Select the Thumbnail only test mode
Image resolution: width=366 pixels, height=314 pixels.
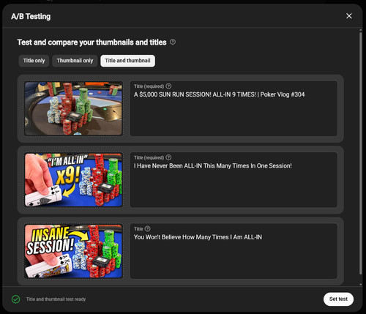75,61
